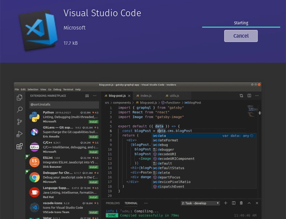Close the blog-post.js tab
The image size is (286, 219).
pos(129,96)
